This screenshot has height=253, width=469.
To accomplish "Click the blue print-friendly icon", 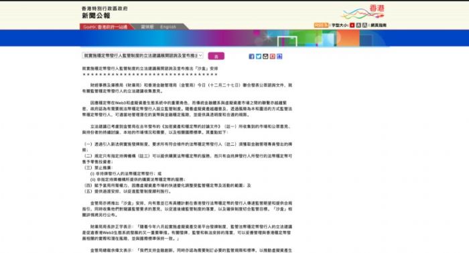I will 279,56.
